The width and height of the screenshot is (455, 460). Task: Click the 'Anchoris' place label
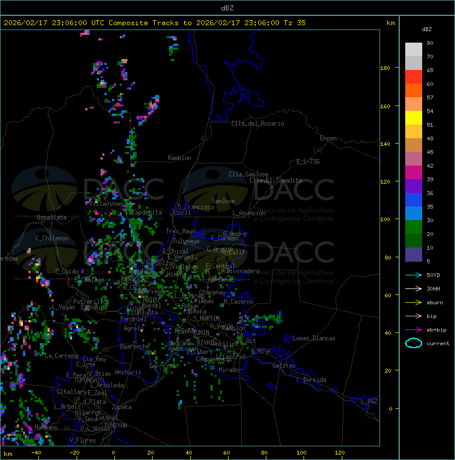pyautogui.click(x=128, y=372)
